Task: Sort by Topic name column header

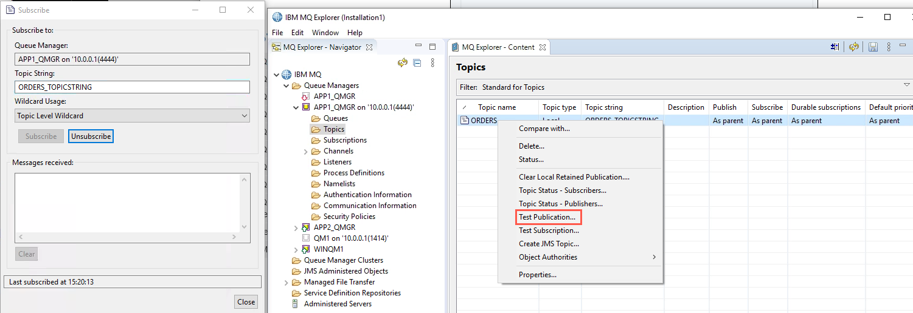Action: click(x=497, y=107)
